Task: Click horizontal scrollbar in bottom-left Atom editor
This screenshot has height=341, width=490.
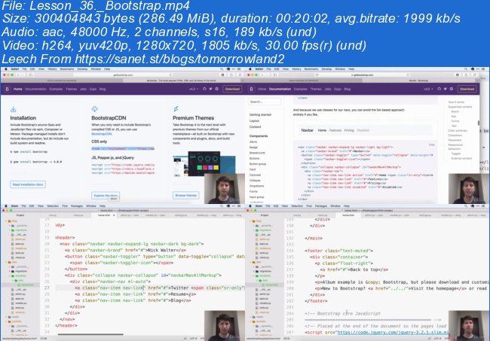Action: pos(90,334)
